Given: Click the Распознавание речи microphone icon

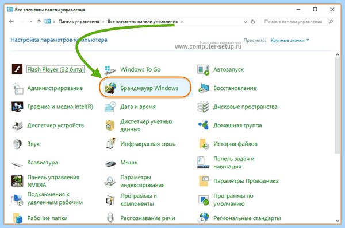Looking at the screenshot, I should 110,218.
